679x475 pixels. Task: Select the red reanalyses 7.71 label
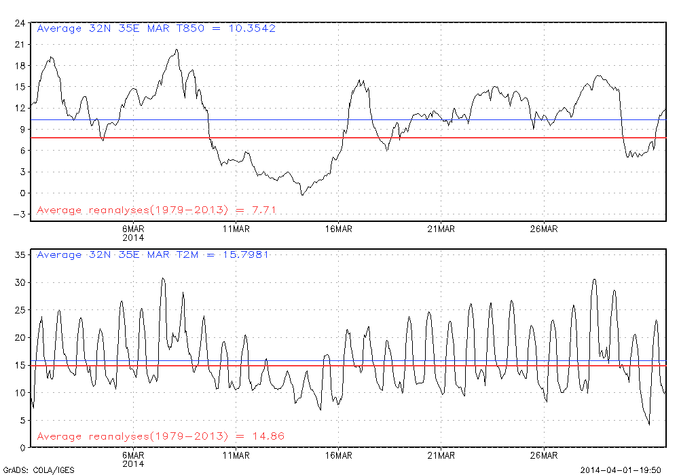[156, 210]
